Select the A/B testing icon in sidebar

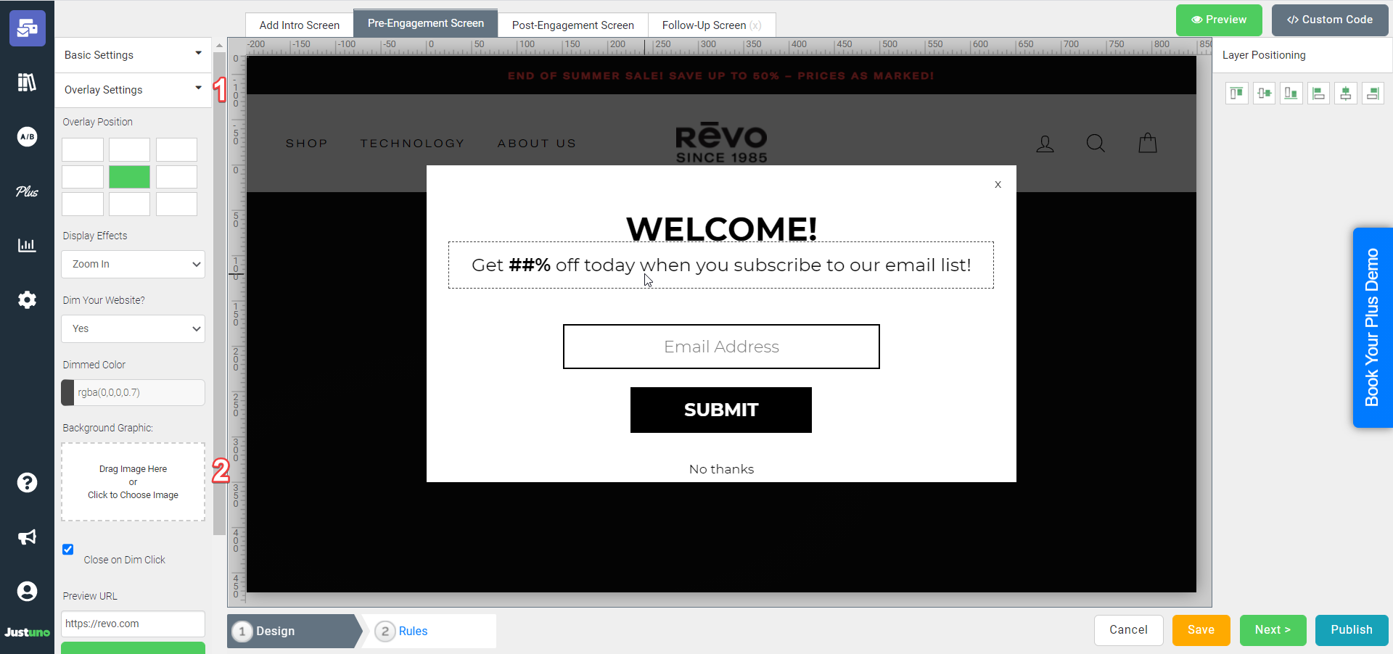pos(27,136)
